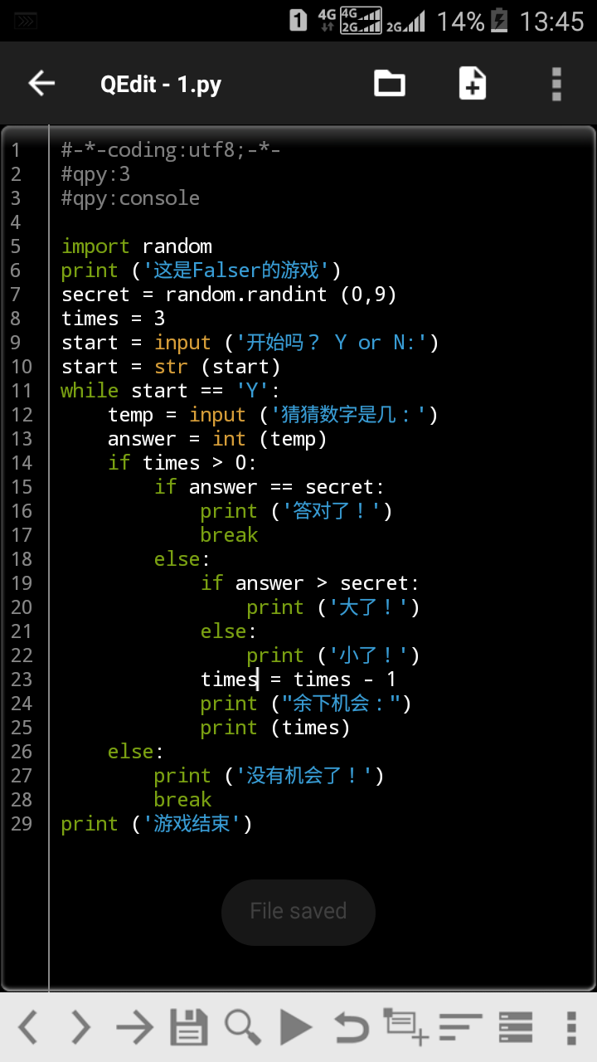597x1062 pixels.
Task: Open the folder file browser icon
Action: [x=390, y=83]
